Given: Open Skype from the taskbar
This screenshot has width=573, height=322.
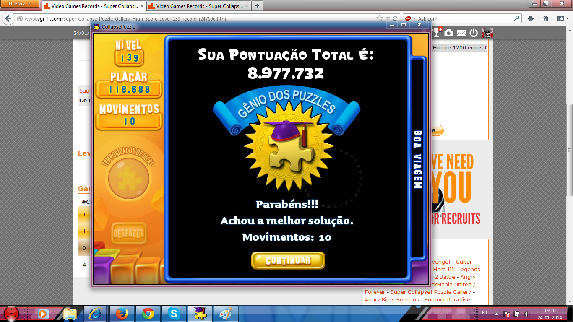Looking at the screenshot, I should click(x=174, y=314).
